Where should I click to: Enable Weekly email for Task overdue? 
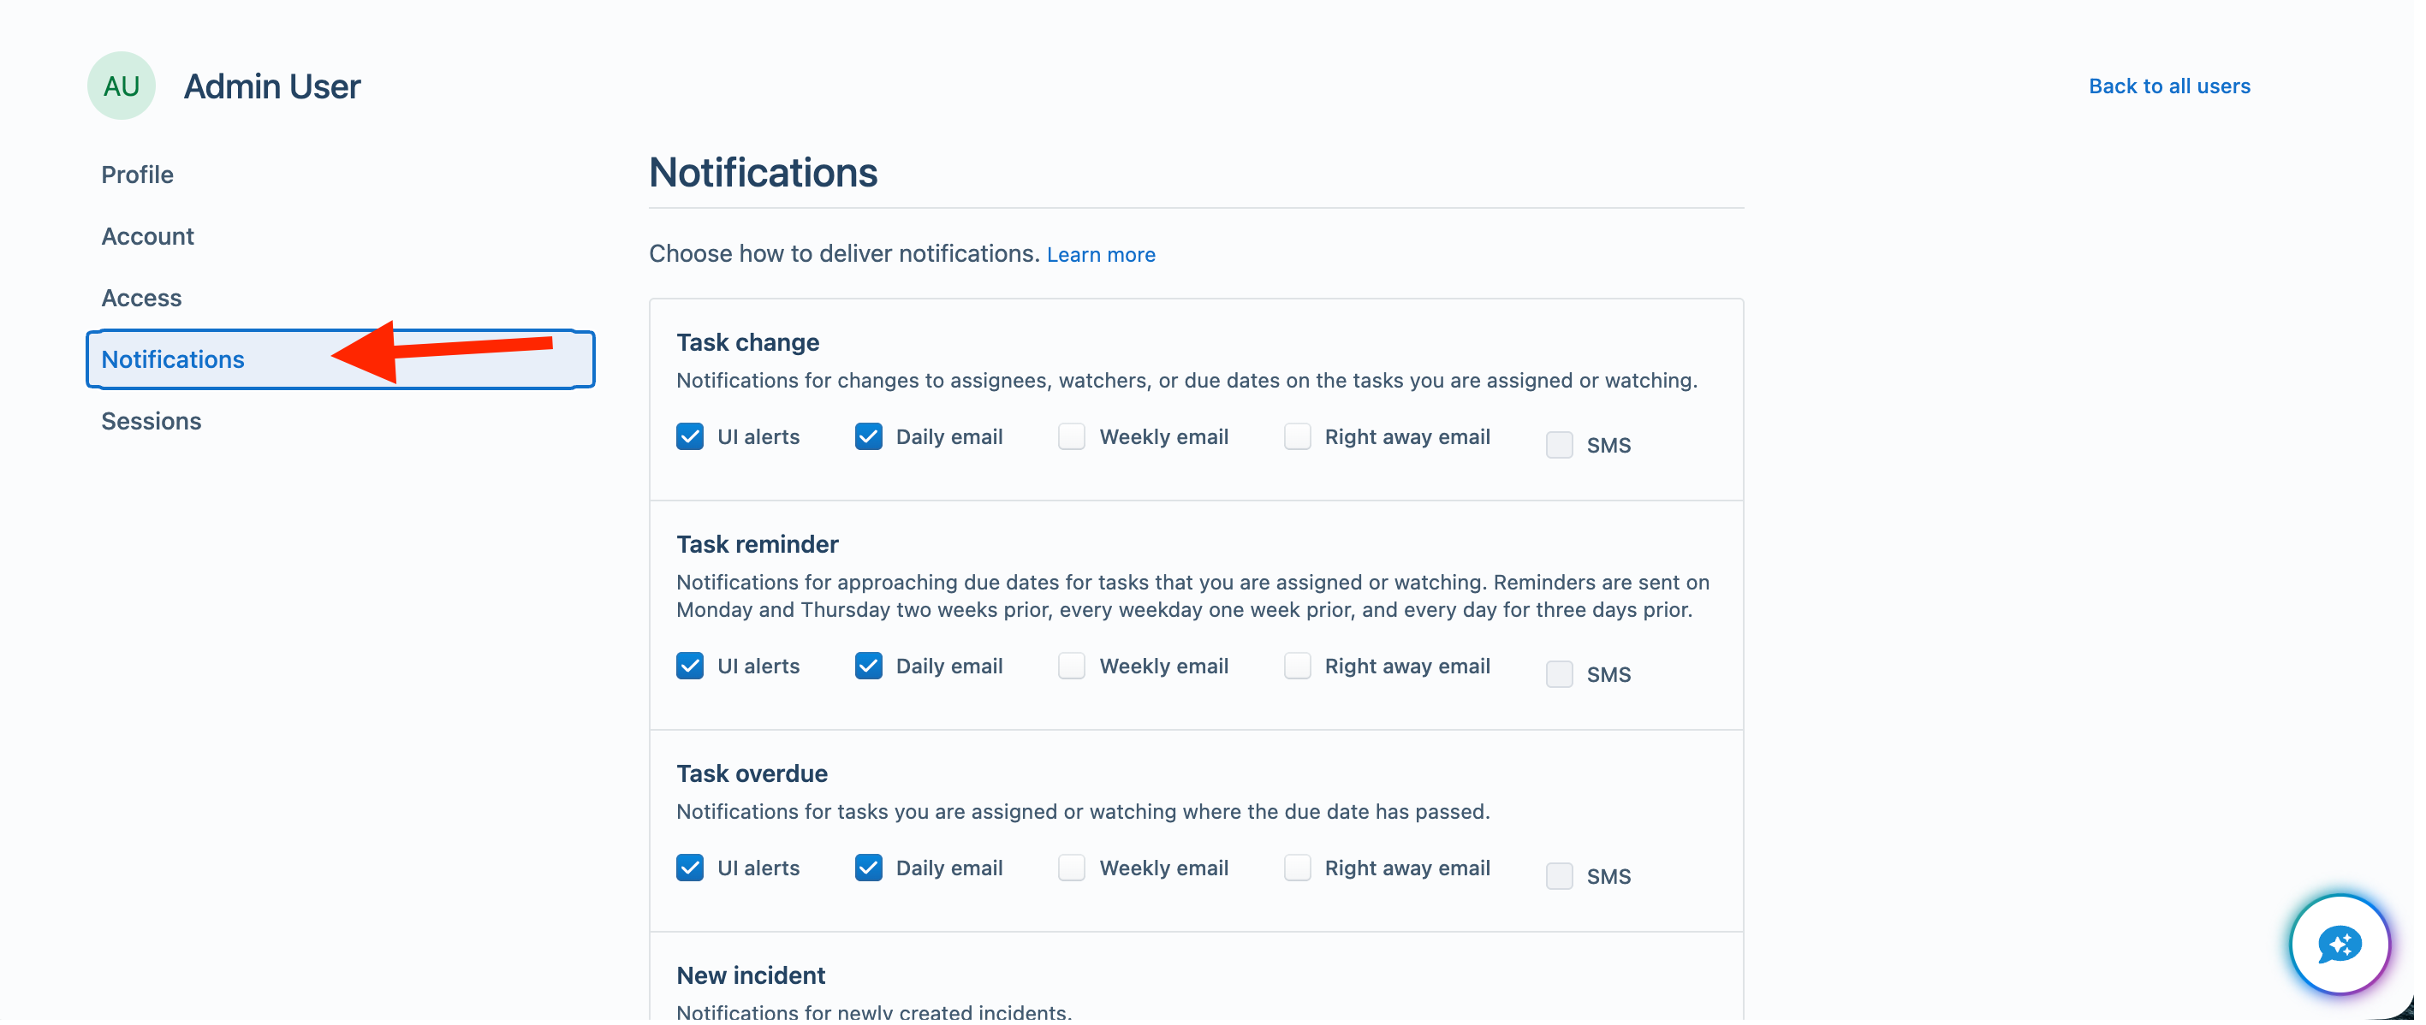click(x=1072, y=868)
